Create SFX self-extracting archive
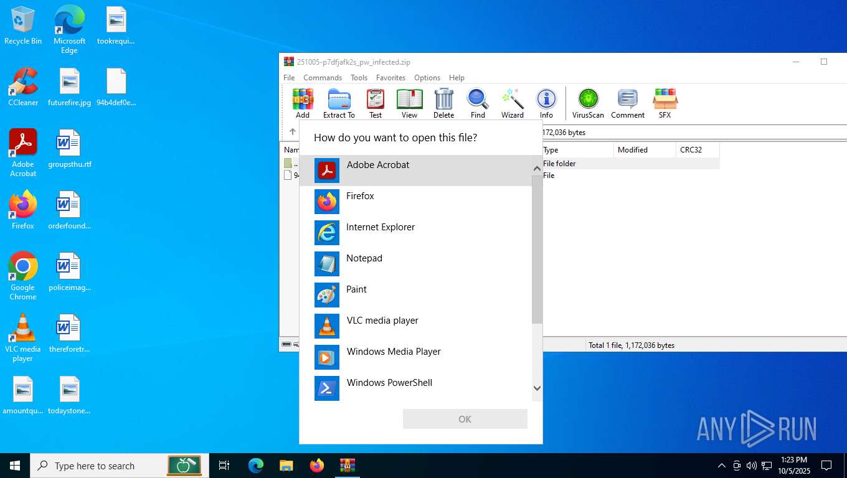 (665, 103)
